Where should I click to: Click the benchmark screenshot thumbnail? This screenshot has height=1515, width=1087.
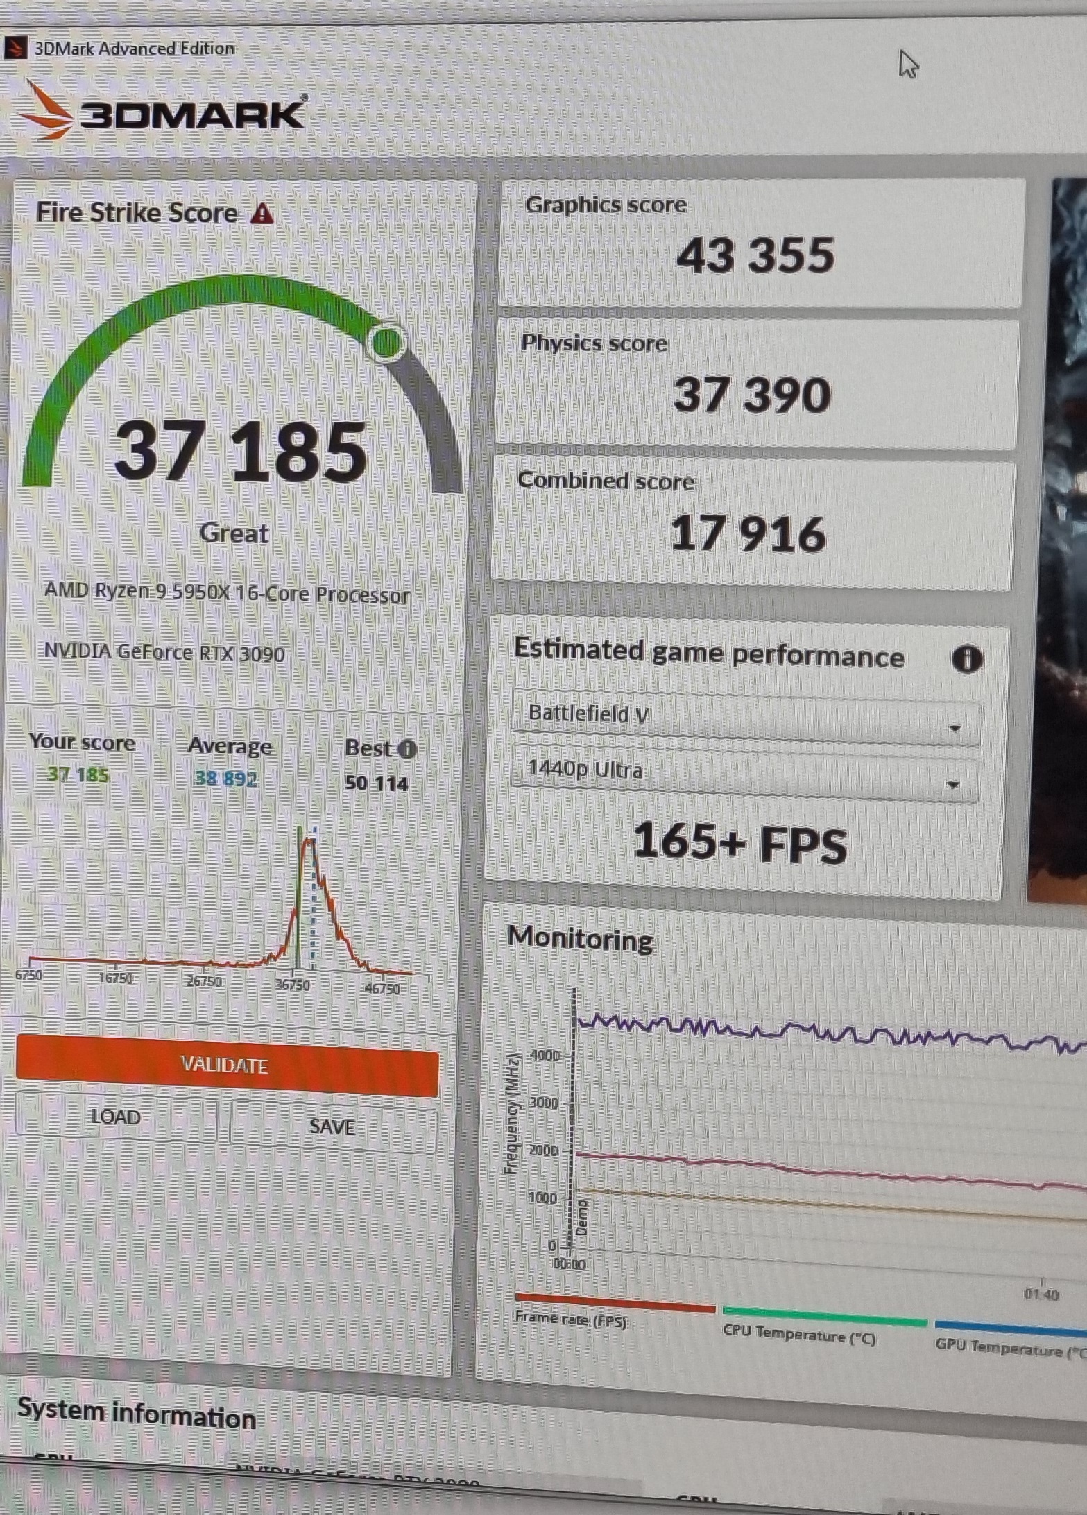pyautogui.click(x=1058, y=541)
